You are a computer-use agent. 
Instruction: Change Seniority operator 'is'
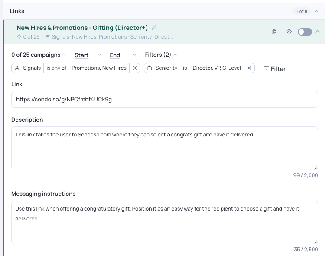click(185, 68)
